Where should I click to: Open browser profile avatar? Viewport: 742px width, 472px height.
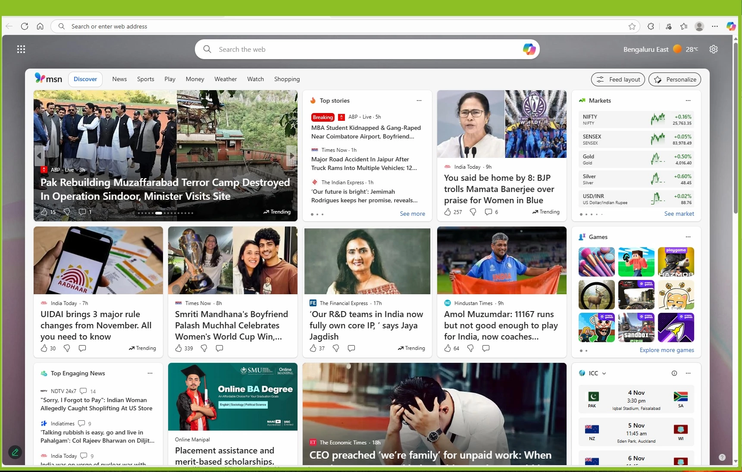pyautogui.click(x=699, y=26)
